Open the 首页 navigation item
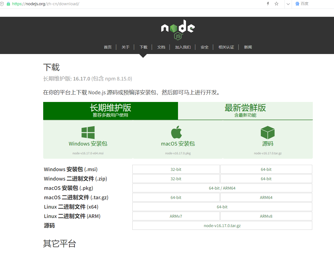The height and width of the screenshot is (256, 334). (108, 47)
